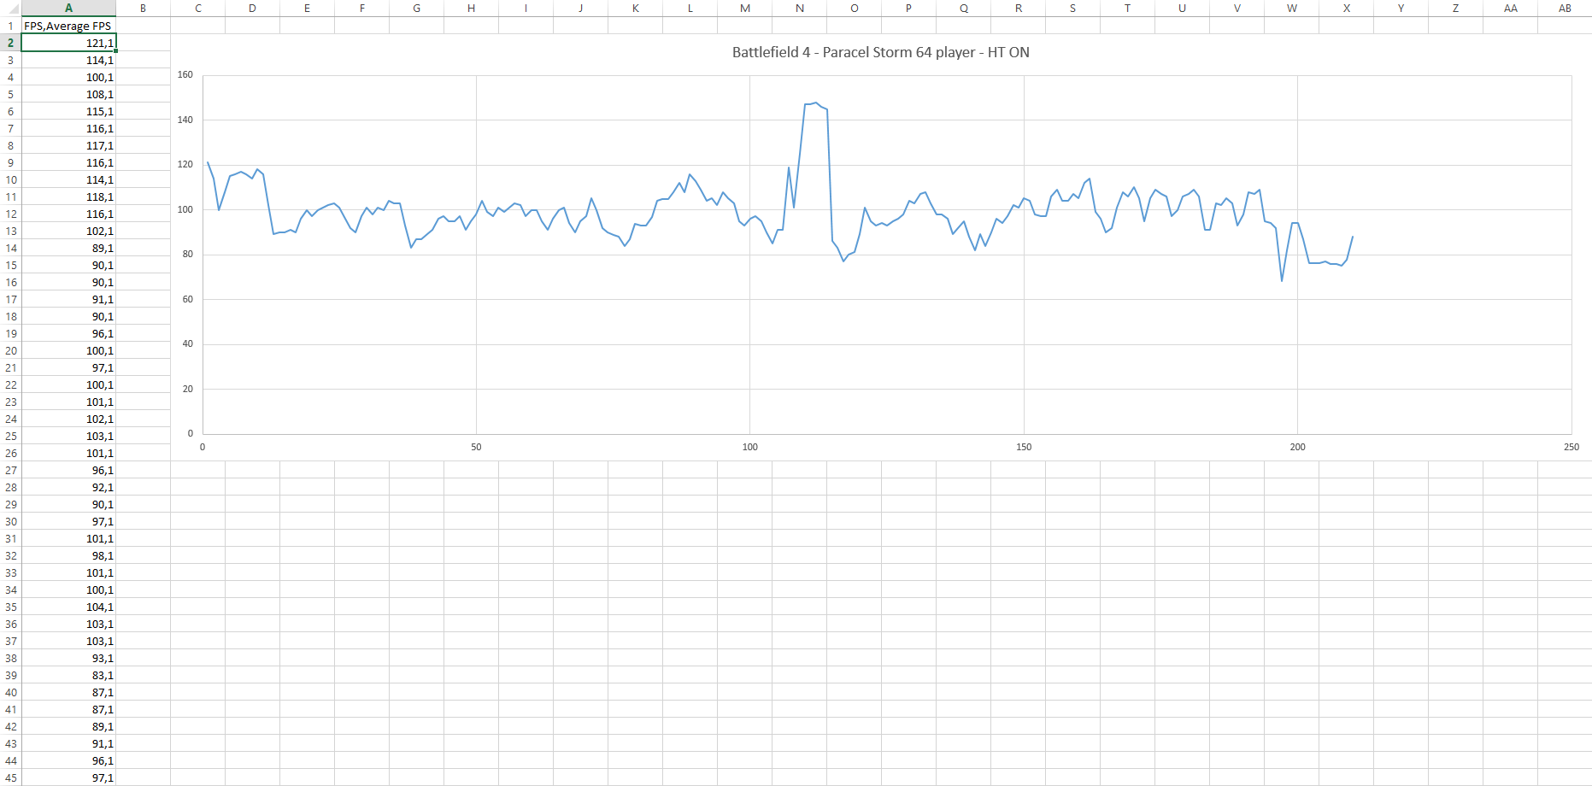Select the horizontal axis label 100

[x=749, y=447]
